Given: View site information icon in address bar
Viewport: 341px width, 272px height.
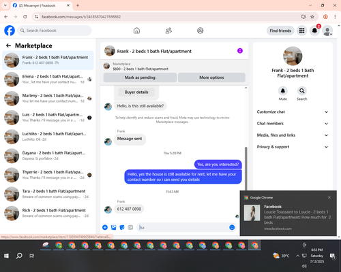Looking at the screenshot, I should [x=36, y=17].
